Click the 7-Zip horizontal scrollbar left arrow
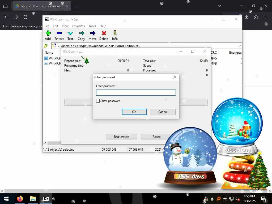The height and width of the screenshot is (204, 272). 45,143
